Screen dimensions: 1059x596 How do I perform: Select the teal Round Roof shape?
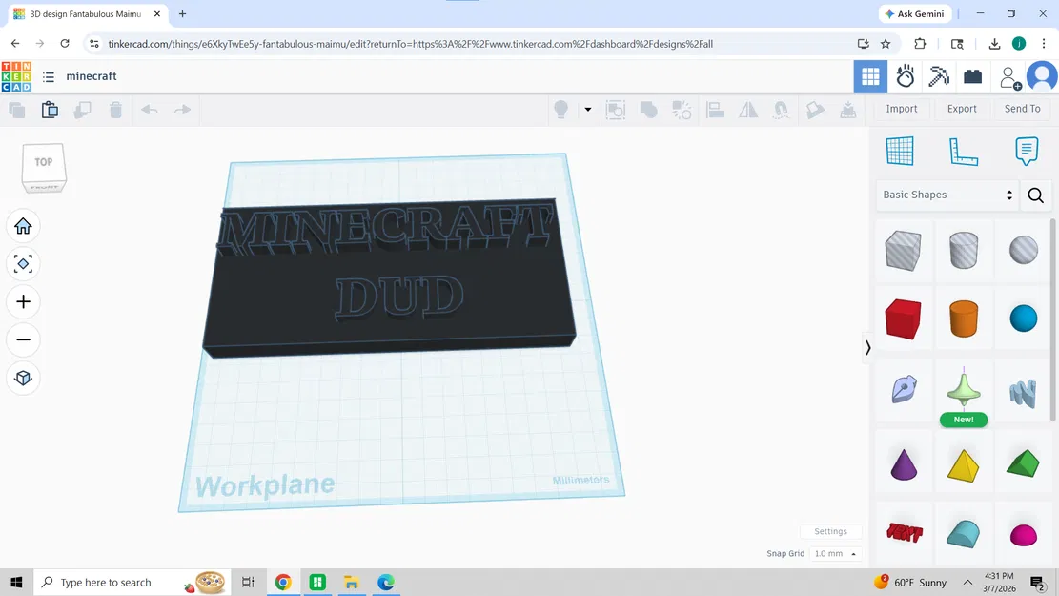963,534
